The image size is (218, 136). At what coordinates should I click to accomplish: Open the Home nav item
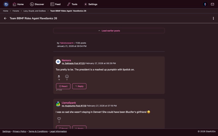coord(18,4)
